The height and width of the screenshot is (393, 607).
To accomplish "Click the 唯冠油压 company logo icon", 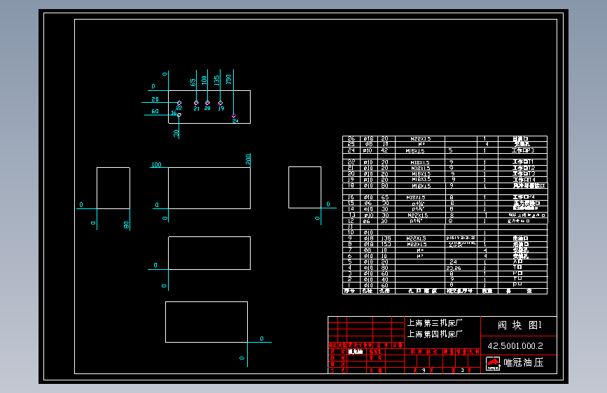I will pos(493,364).
